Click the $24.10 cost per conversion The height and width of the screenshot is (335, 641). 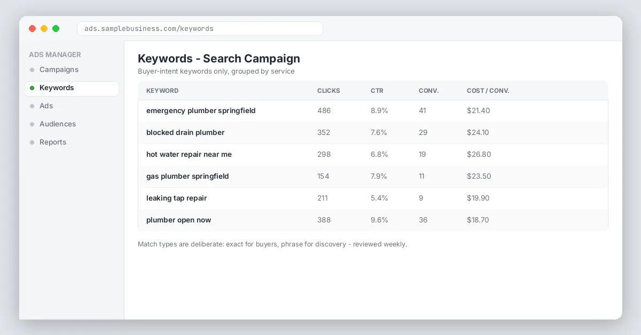click(478, 133)
